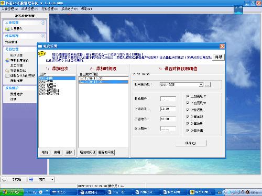Click 注销 in the sidebar
Viewport: 262px width, 196px height.
click(13, 99)
